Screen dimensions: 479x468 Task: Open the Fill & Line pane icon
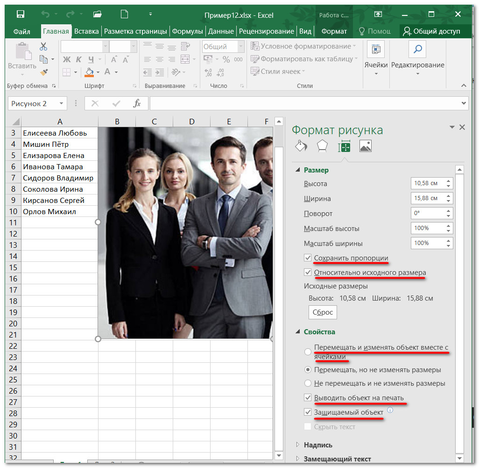pyautogui.click(x=301, y=146)
